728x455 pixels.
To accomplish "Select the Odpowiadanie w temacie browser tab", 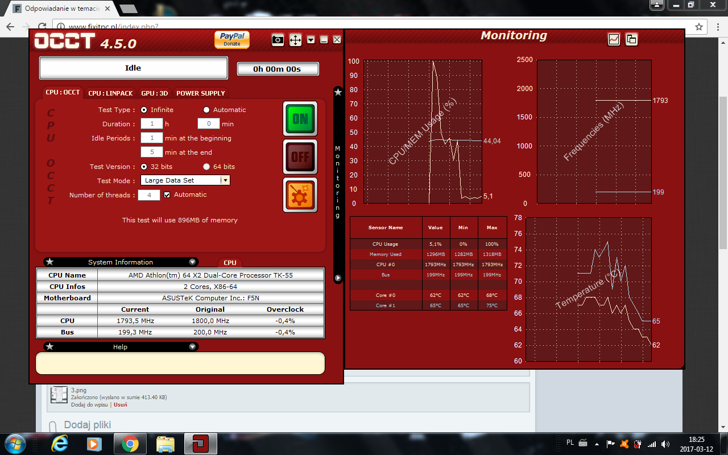I will point(61,9).
